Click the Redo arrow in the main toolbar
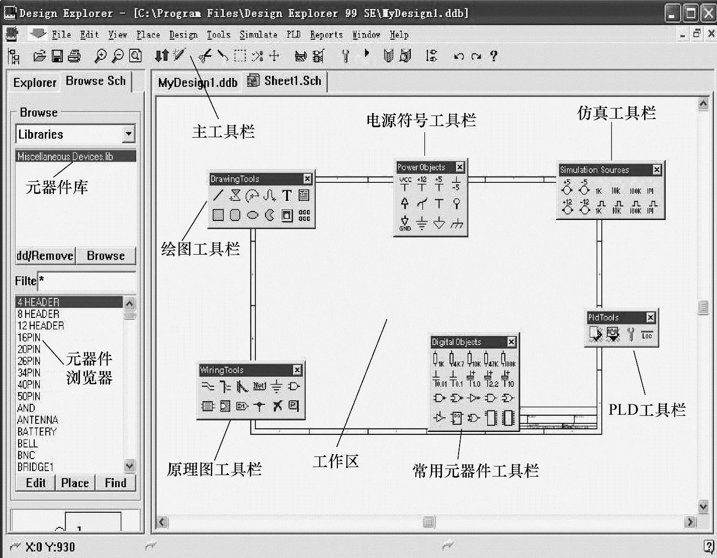717x558 pixels. (476, 56)
